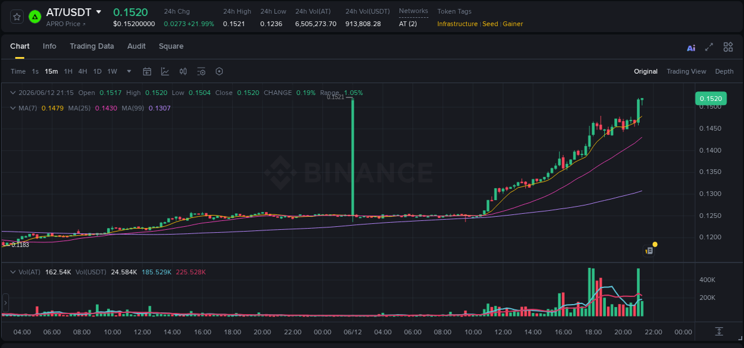This screenshot has width=744, height=348.
Task: Select the 15m interval
Action: coord(51,71)
